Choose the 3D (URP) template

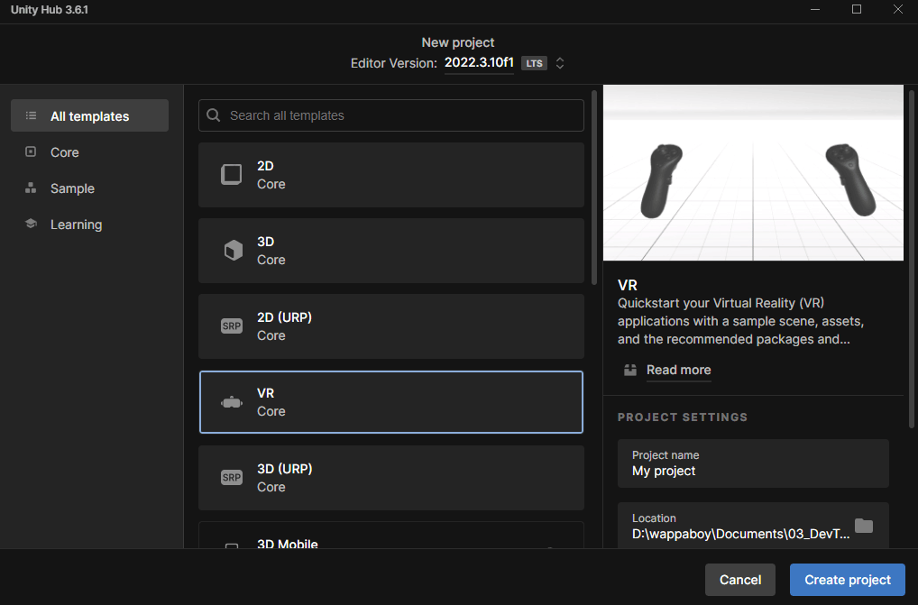click(391, 478)
